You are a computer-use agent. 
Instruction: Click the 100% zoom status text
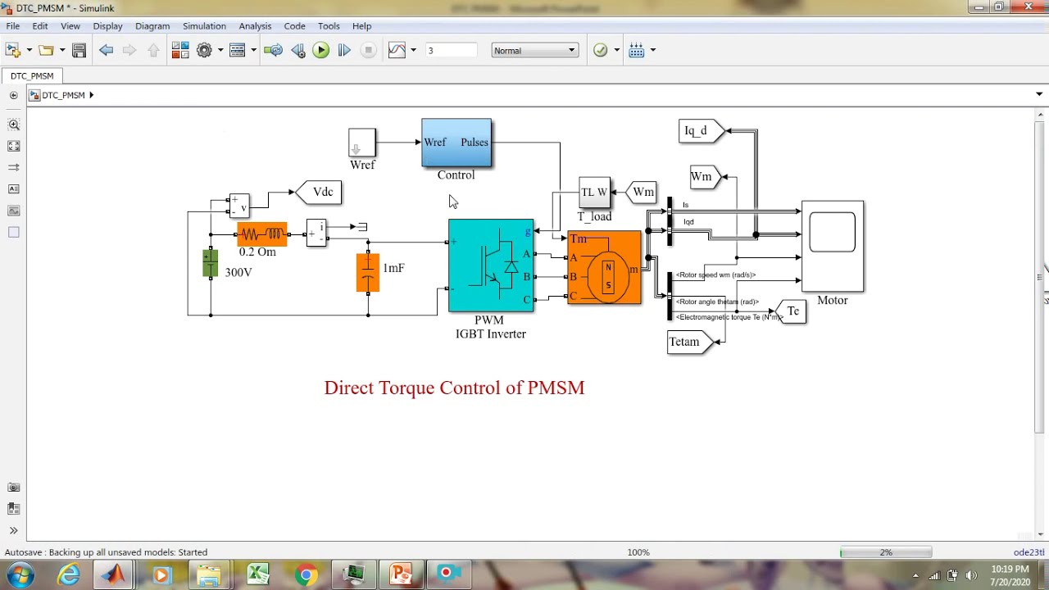click(x=638, y=552)
